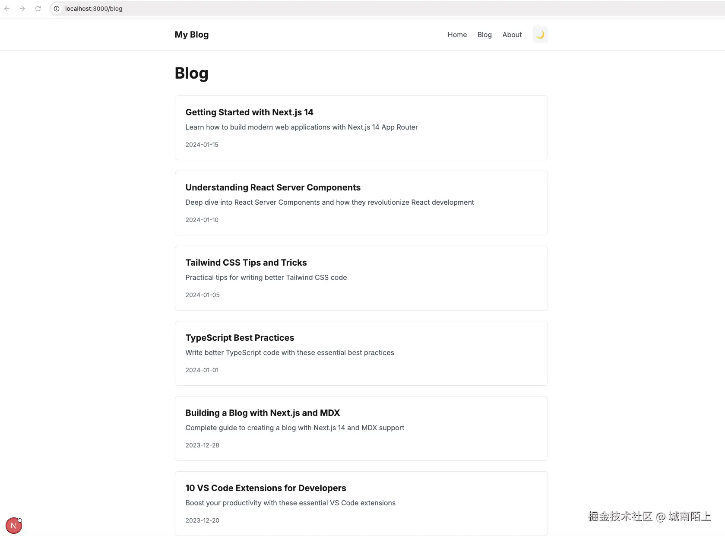Image resolution: width=725 pixels, height=536 pixels.
Task: Open the site info icon in address bar
Action: click(x=57, y=9)
